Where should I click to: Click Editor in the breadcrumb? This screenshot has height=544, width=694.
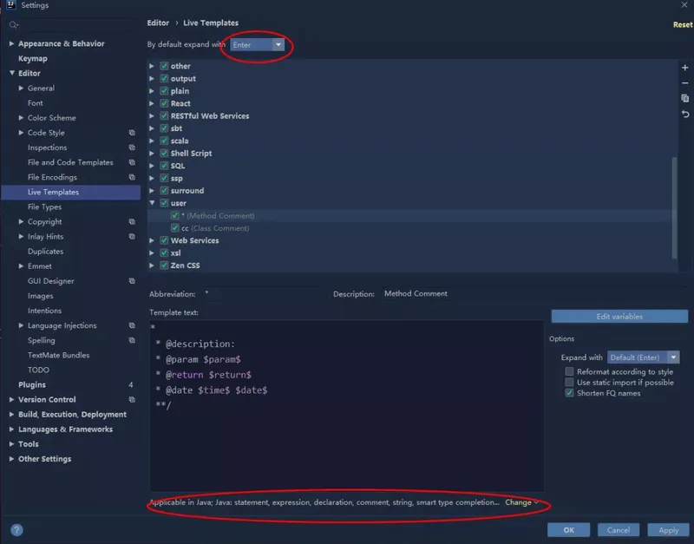click(158, 23)
